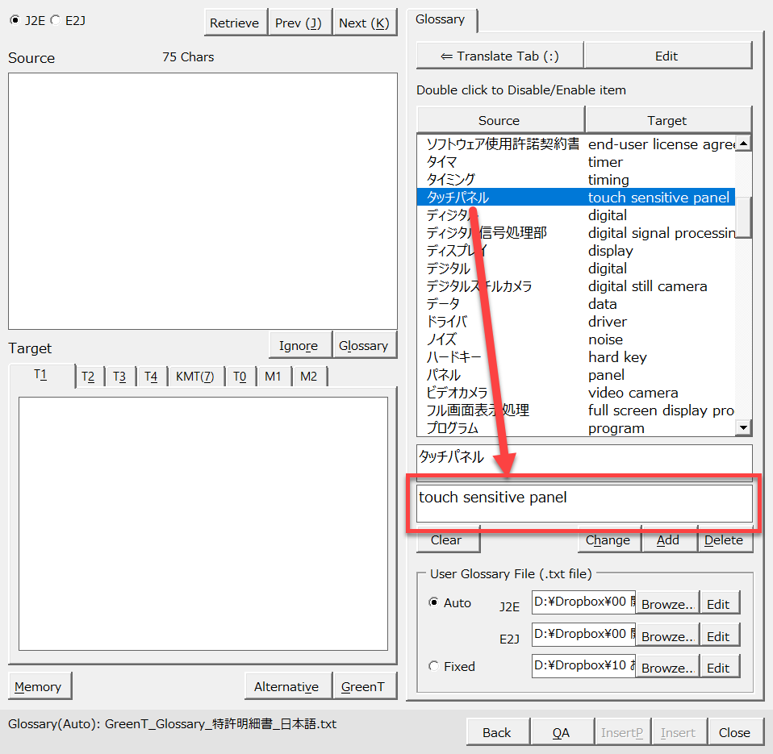Delete the selected glossary entry
Image resolution: width=773 pixels, height=754 pixels.
click(723, 540)
